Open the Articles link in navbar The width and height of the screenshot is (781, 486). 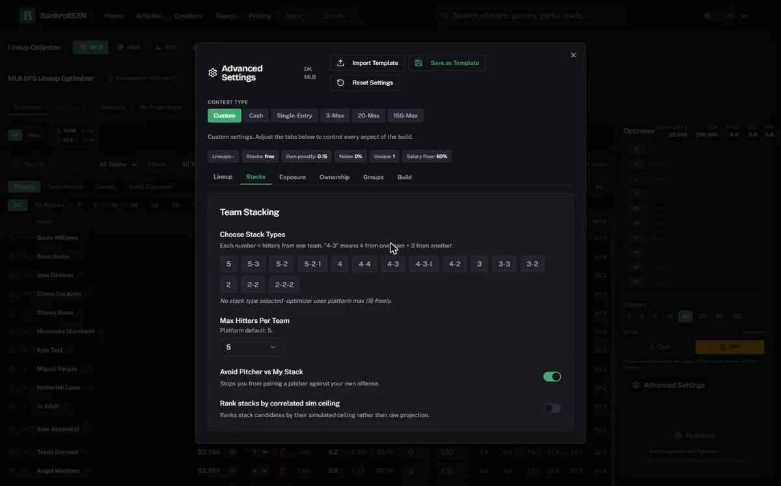[x=148, y=16]
